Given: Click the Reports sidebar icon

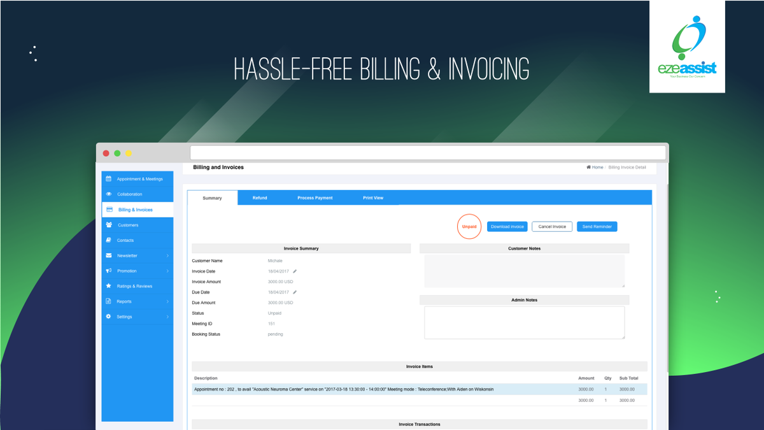Looking at the screenshot, I should click(x=109, y=301).
